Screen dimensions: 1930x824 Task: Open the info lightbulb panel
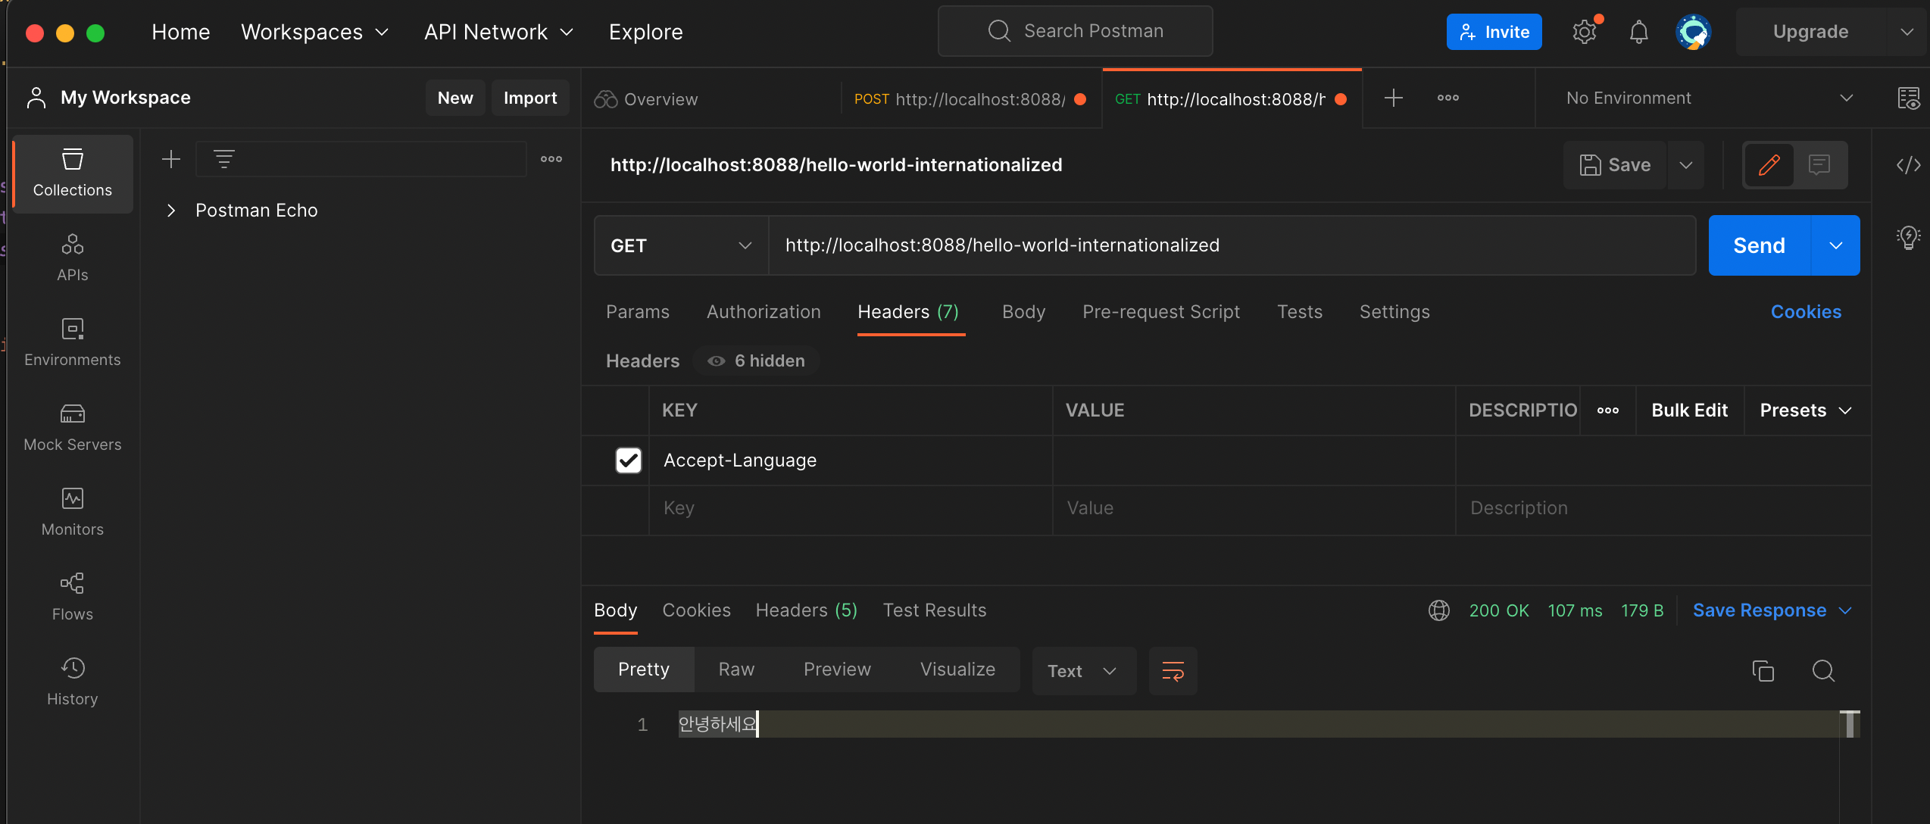1909,237
